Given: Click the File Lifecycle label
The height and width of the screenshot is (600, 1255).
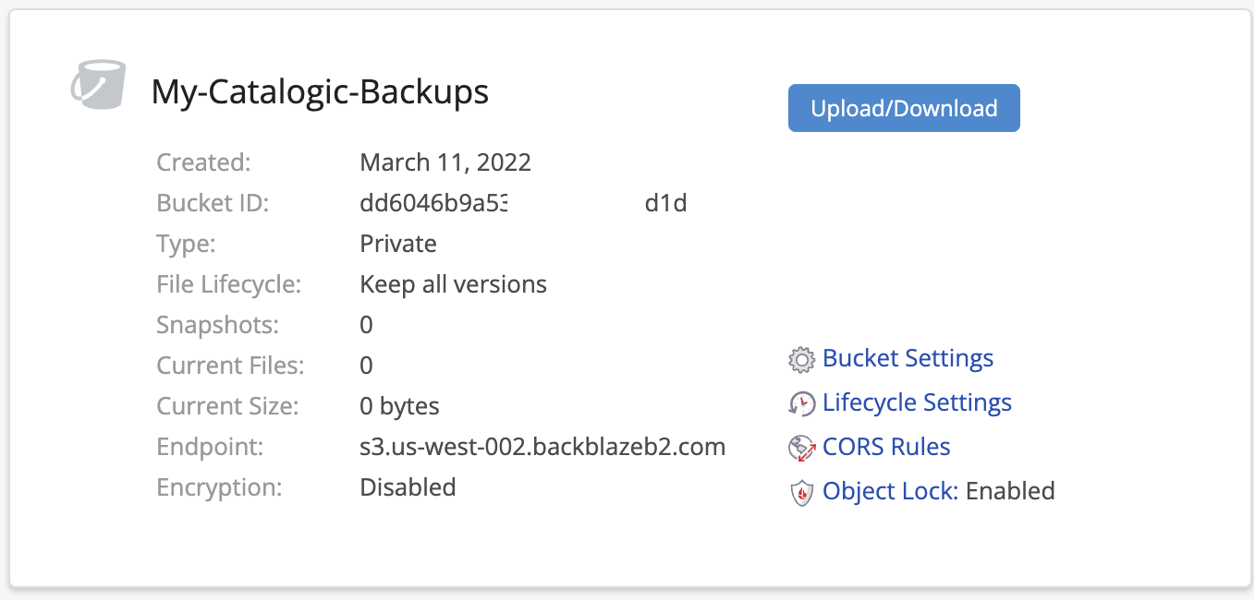Looking at the screenshot, I should coord(229,284).
